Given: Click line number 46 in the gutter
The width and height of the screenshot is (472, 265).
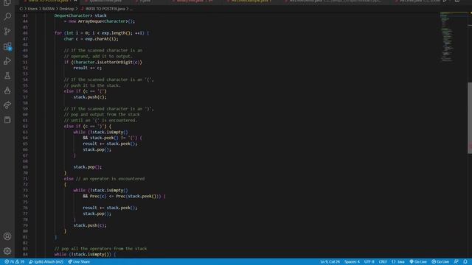Looking at the screenshot, I should [x=25, y=33].
